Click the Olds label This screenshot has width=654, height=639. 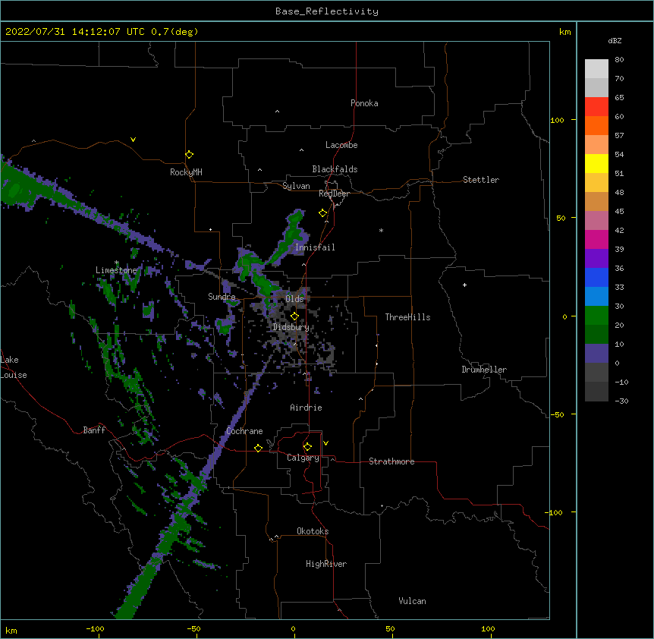(294, 299)
